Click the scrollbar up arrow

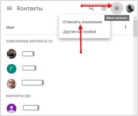(x=135, y=18)
